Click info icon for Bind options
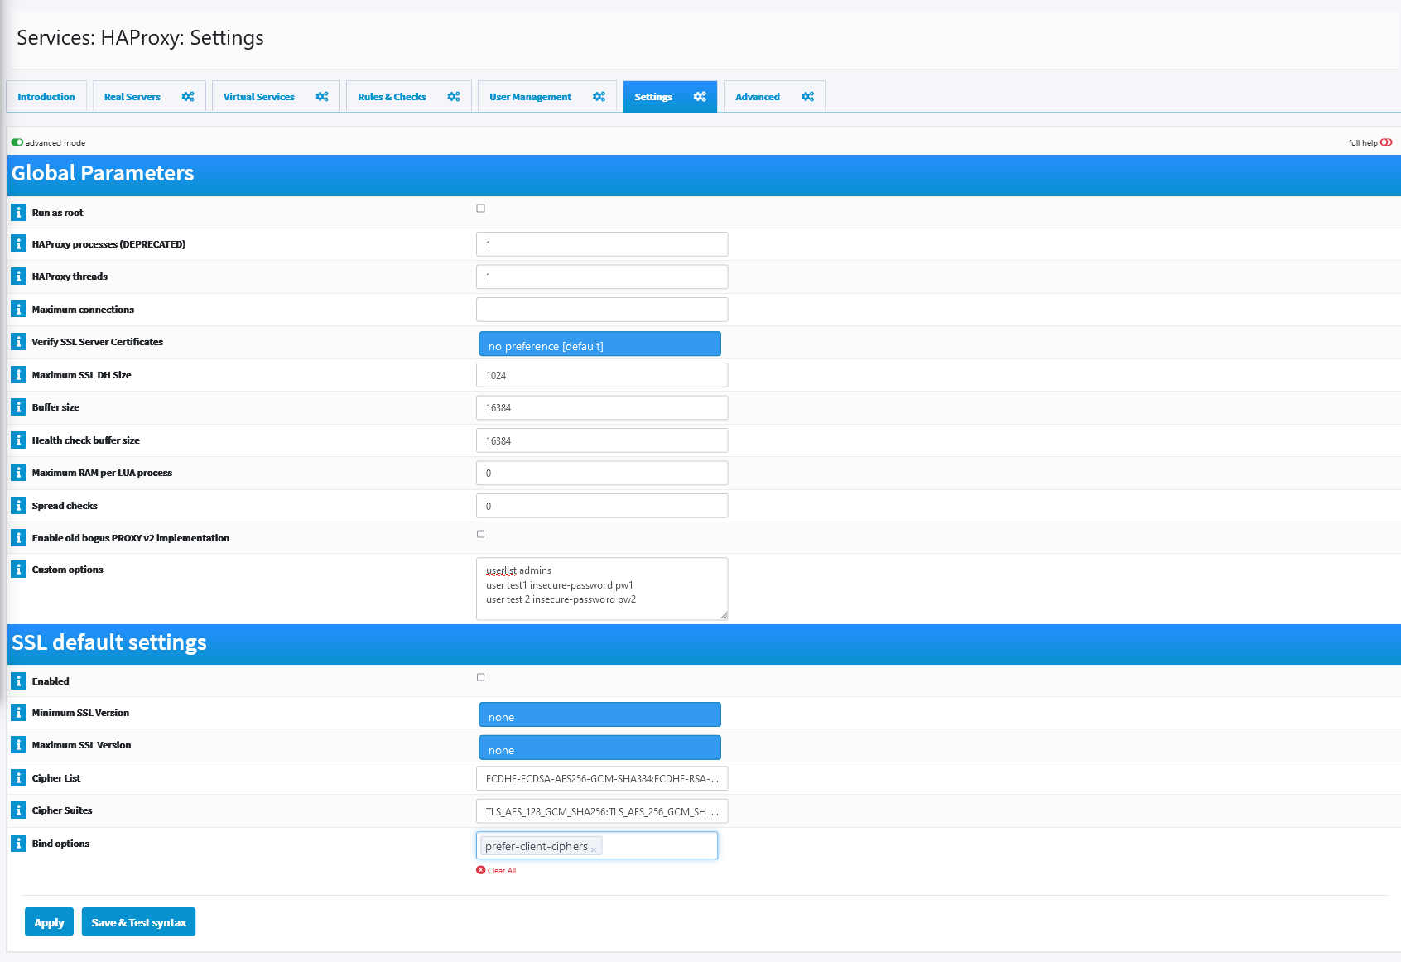Viewport: 1401px width, 962px height. pos(18,844)
